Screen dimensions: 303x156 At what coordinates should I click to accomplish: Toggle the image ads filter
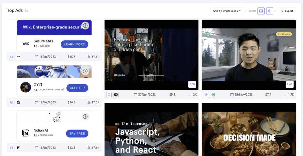pos(261,11)
